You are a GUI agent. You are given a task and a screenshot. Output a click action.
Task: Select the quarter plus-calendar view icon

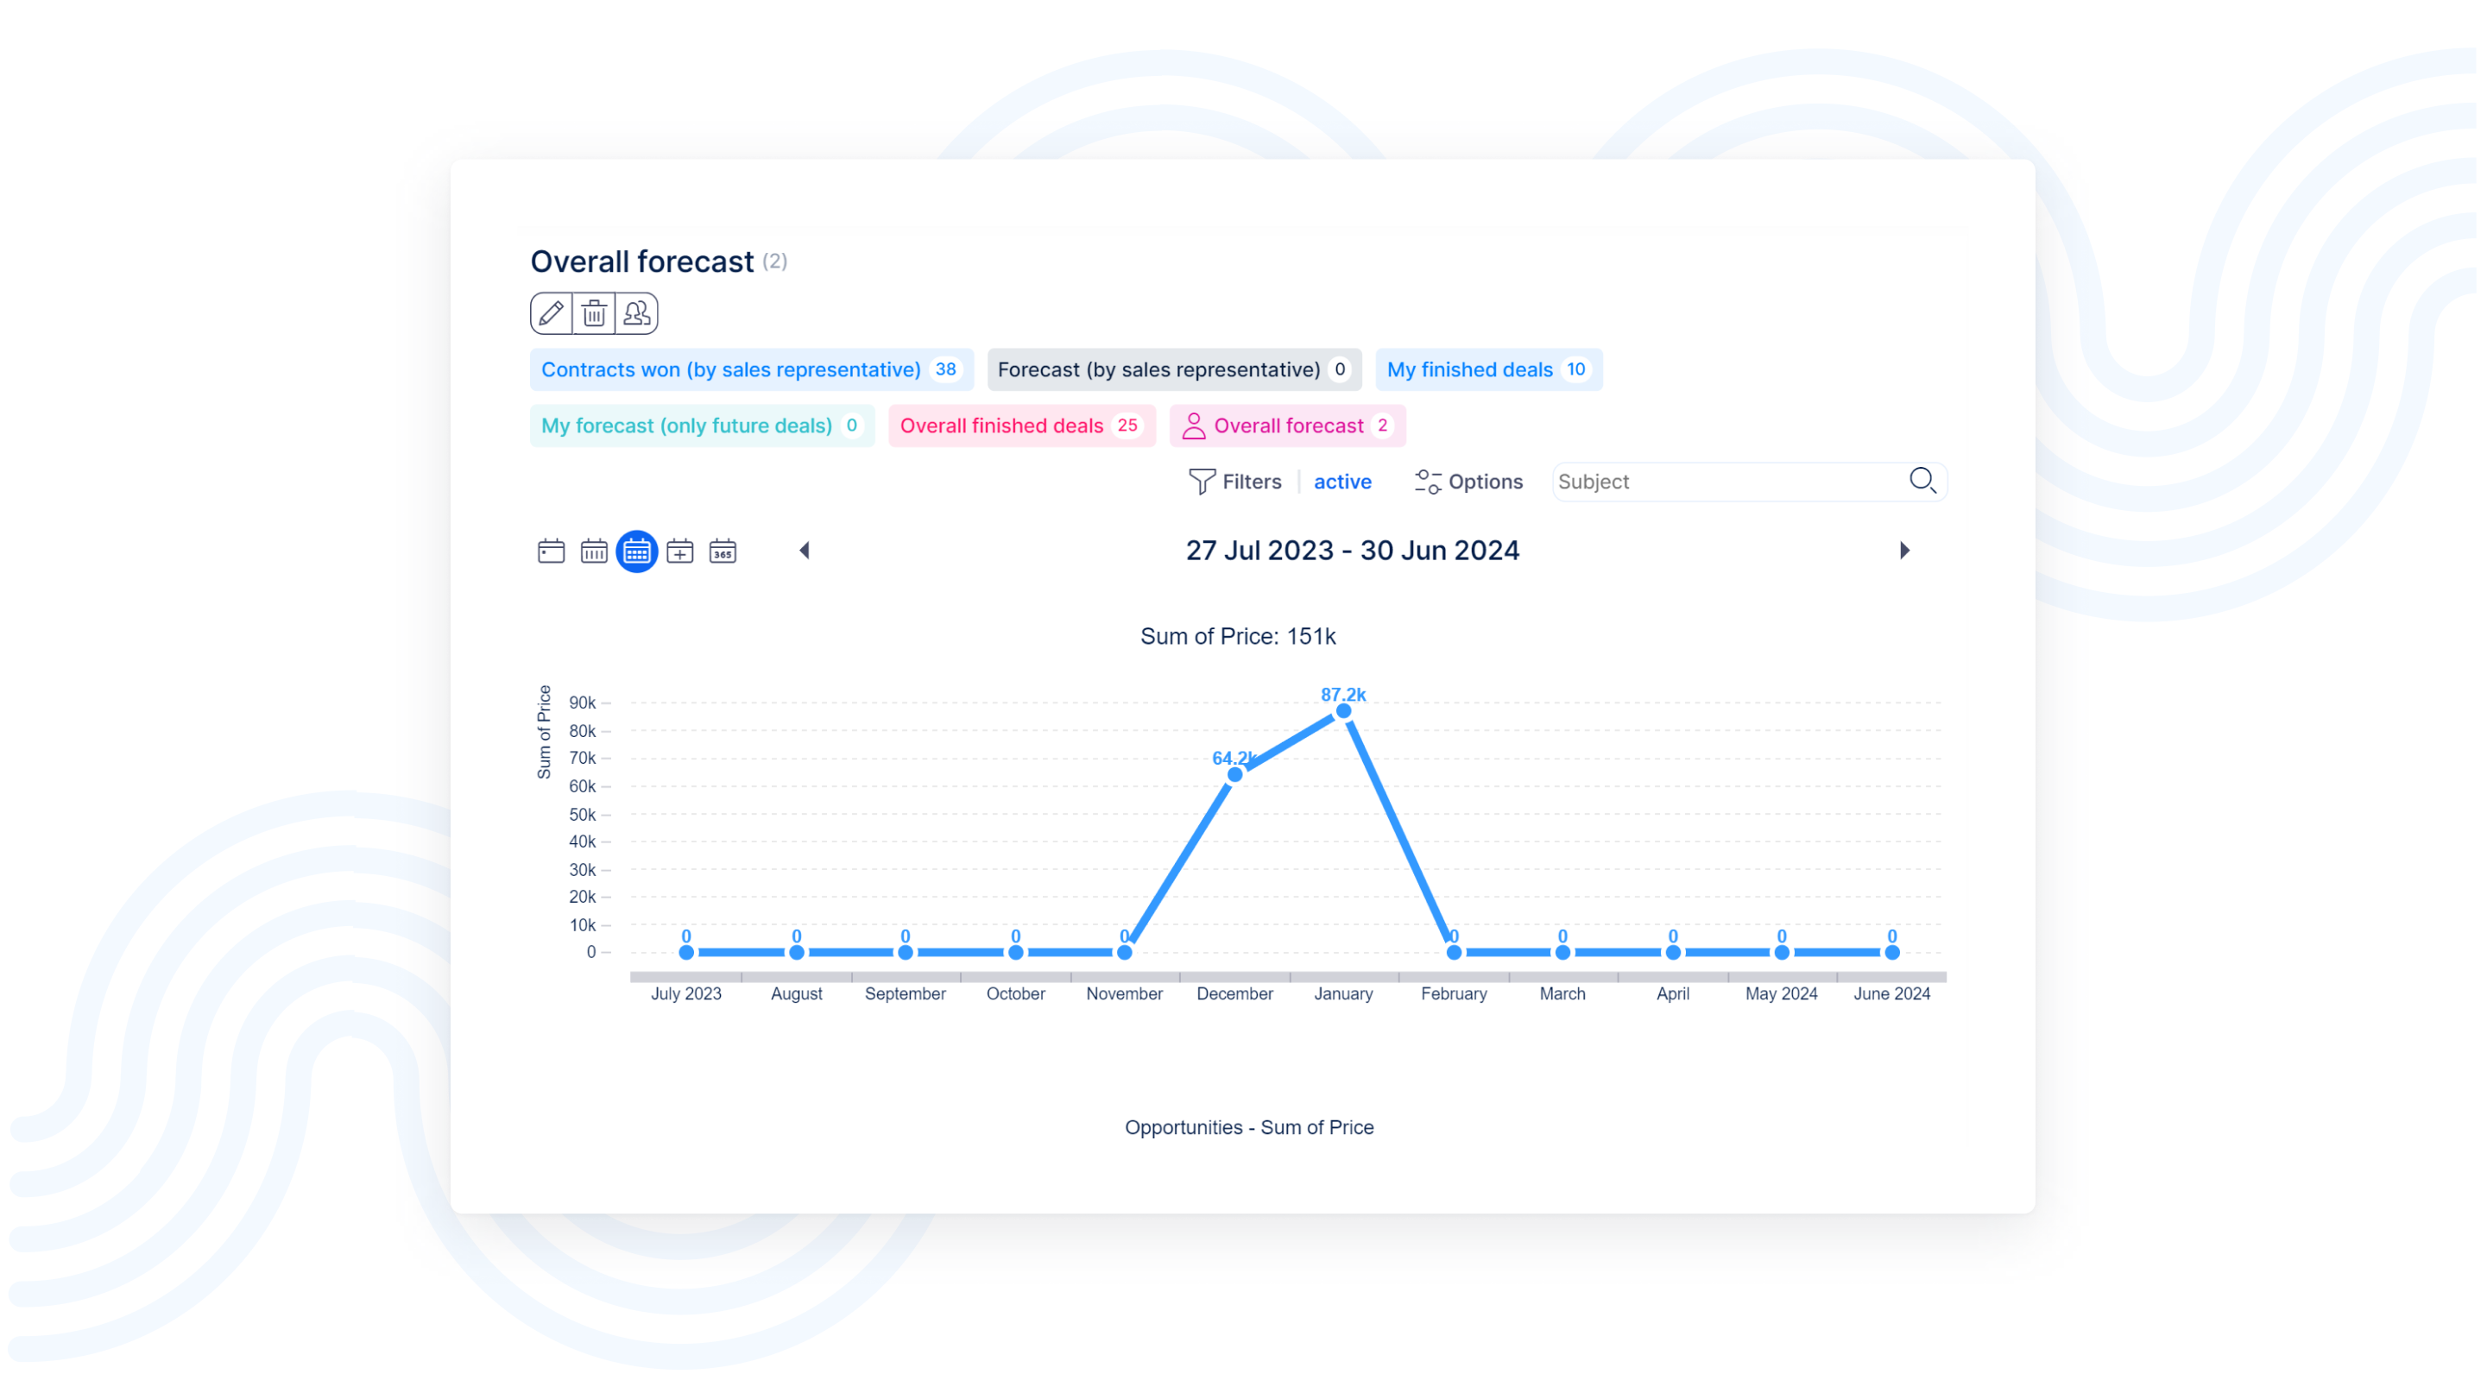(x=679, y=552)
